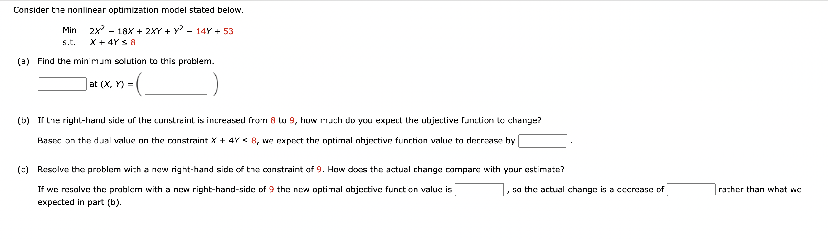Select the part (c) label
This screenshot has height=239, width=828.
point(23,169)
